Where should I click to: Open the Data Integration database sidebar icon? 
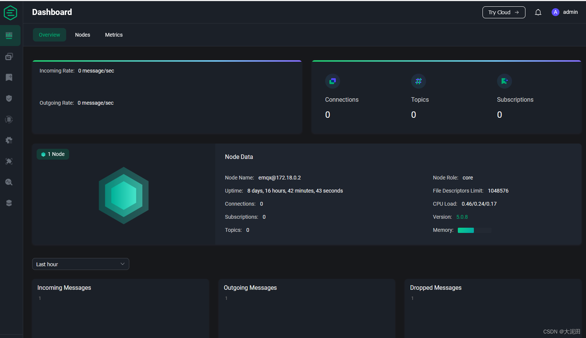[9, 119]
